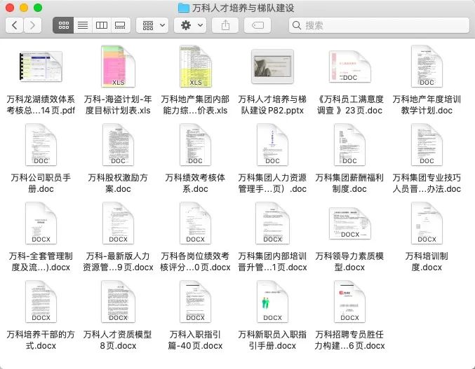This screenshot has width=475, height=369.
Task: Click the folder icon in title bar
Action: pos(184,8)
